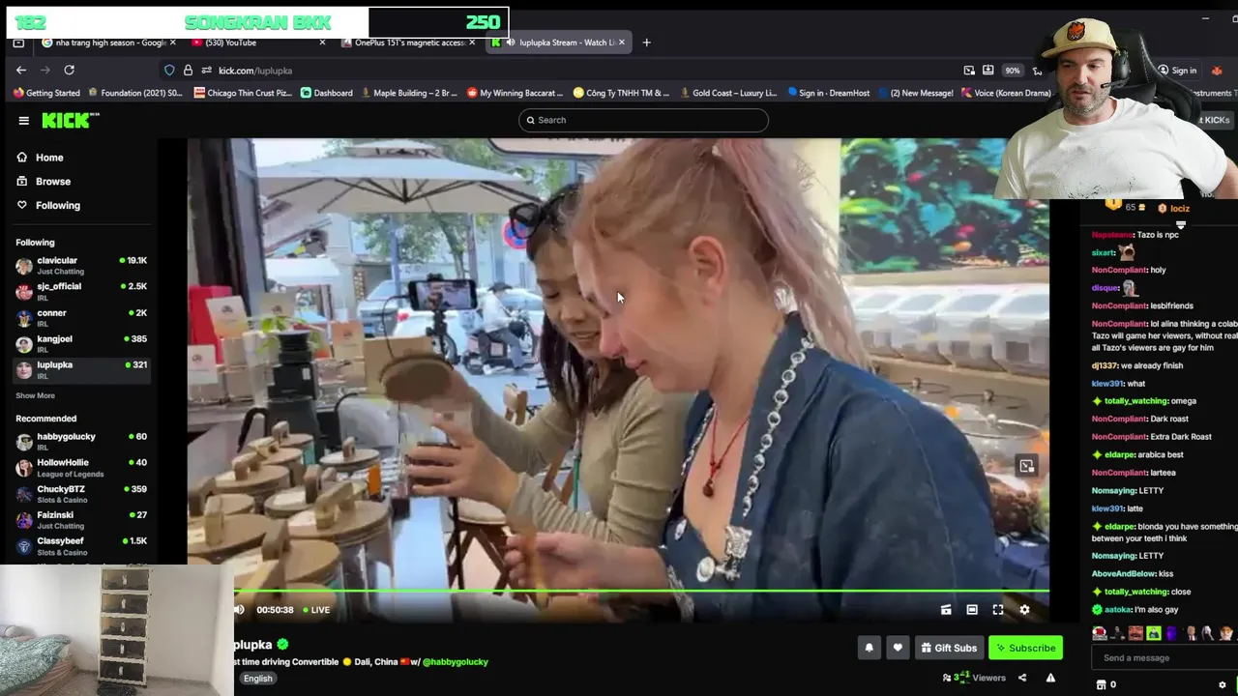Click the share icon below the stream

[1021, 678]
